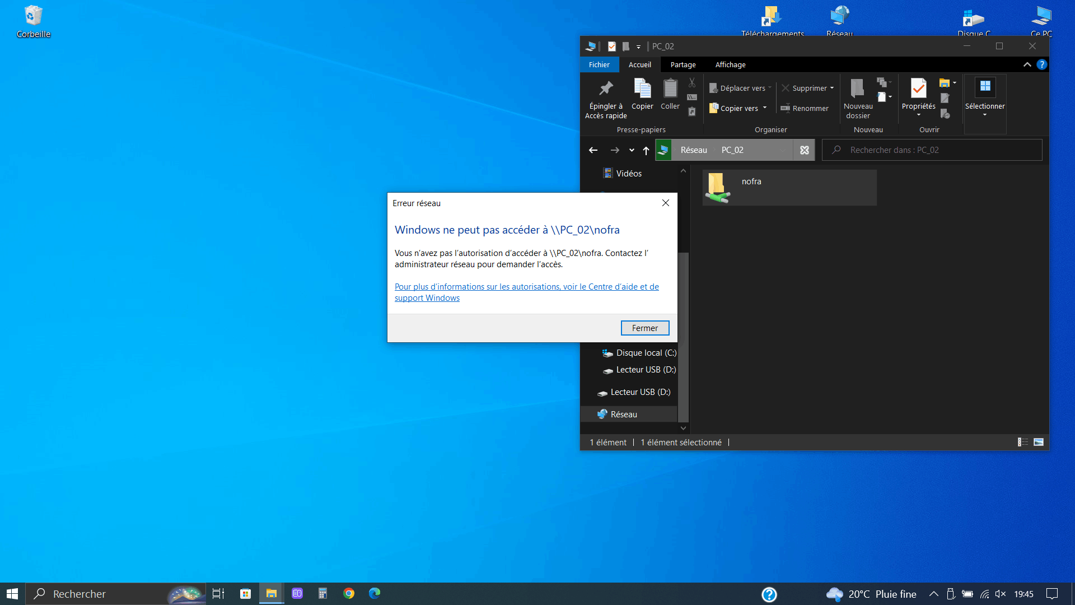
Task: Open Google Chrome from the taskbar
Action: click(x=349, y=593)
